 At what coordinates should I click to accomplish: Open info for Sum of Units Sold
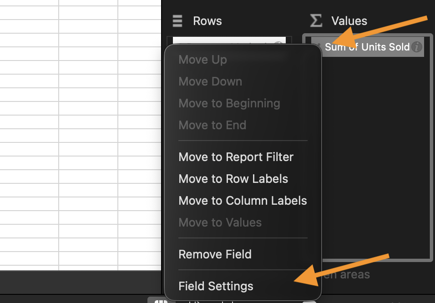416,47
